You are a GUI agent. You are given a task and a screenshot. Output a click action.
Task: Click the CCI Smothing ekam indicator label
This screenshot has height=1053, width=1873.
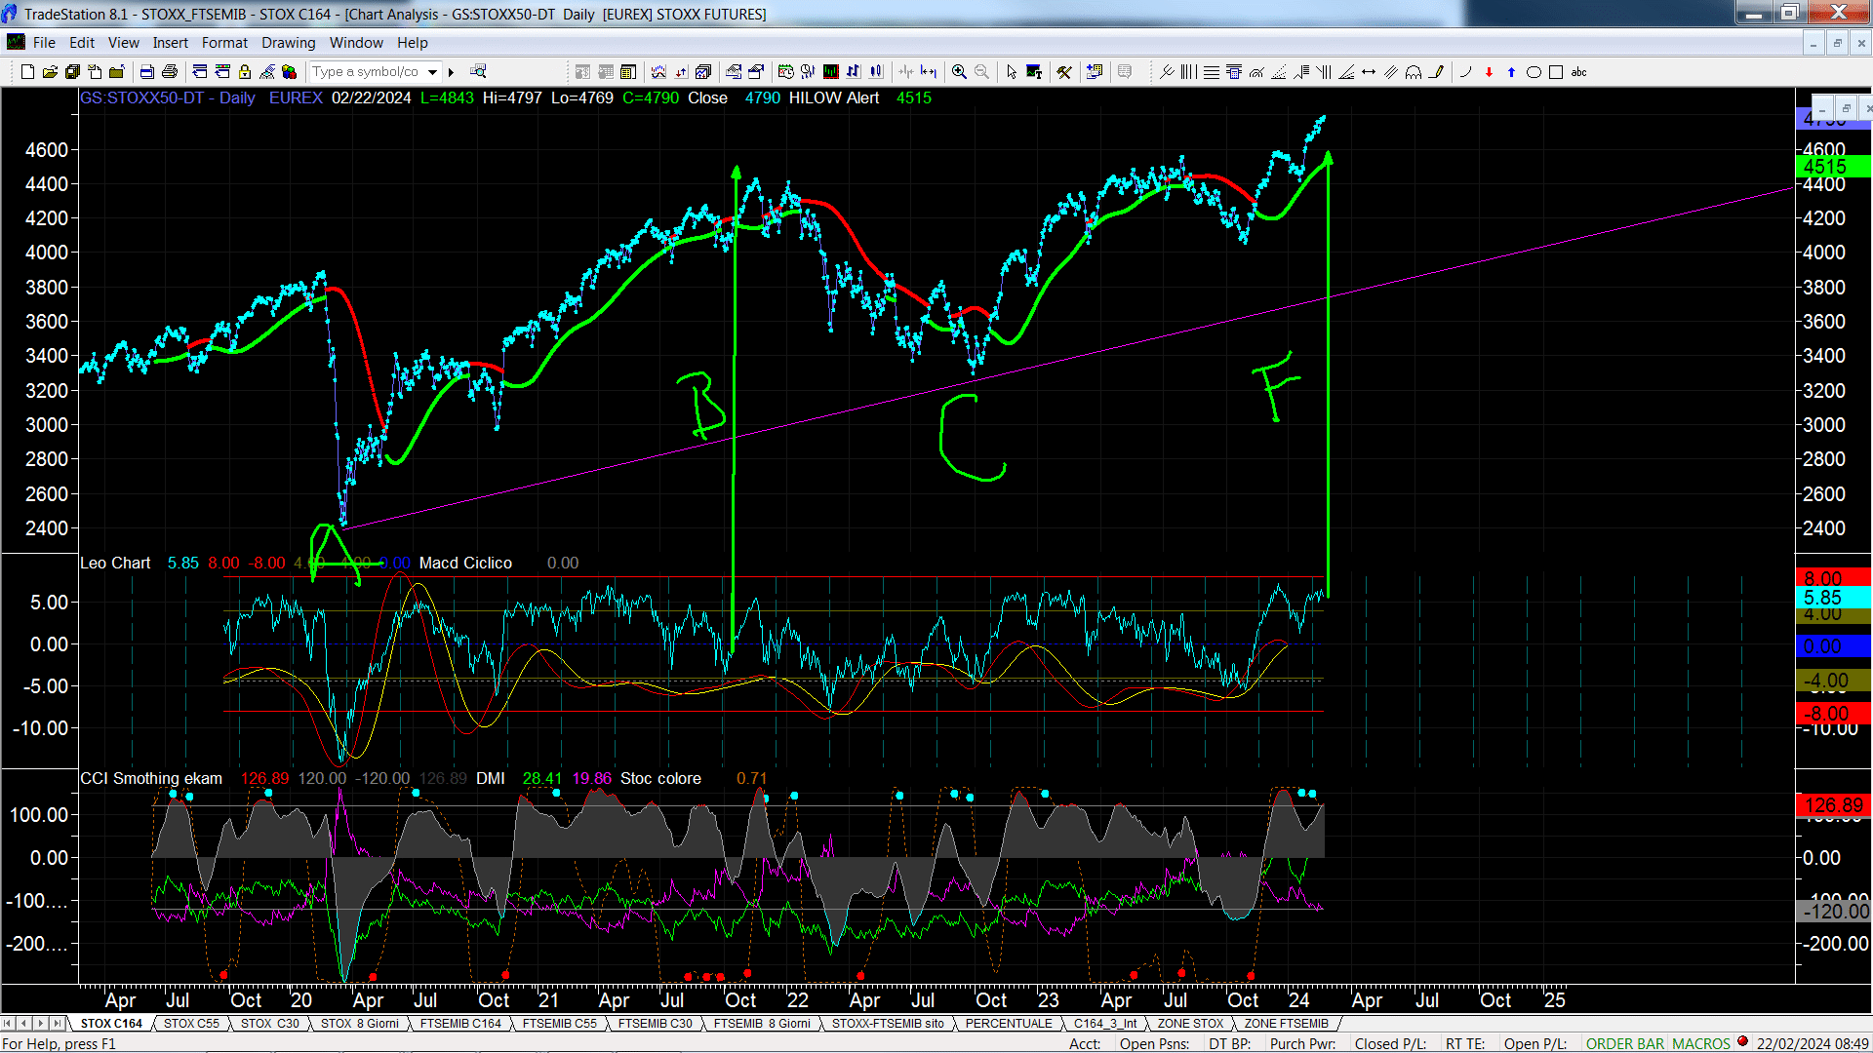(151, 779)
